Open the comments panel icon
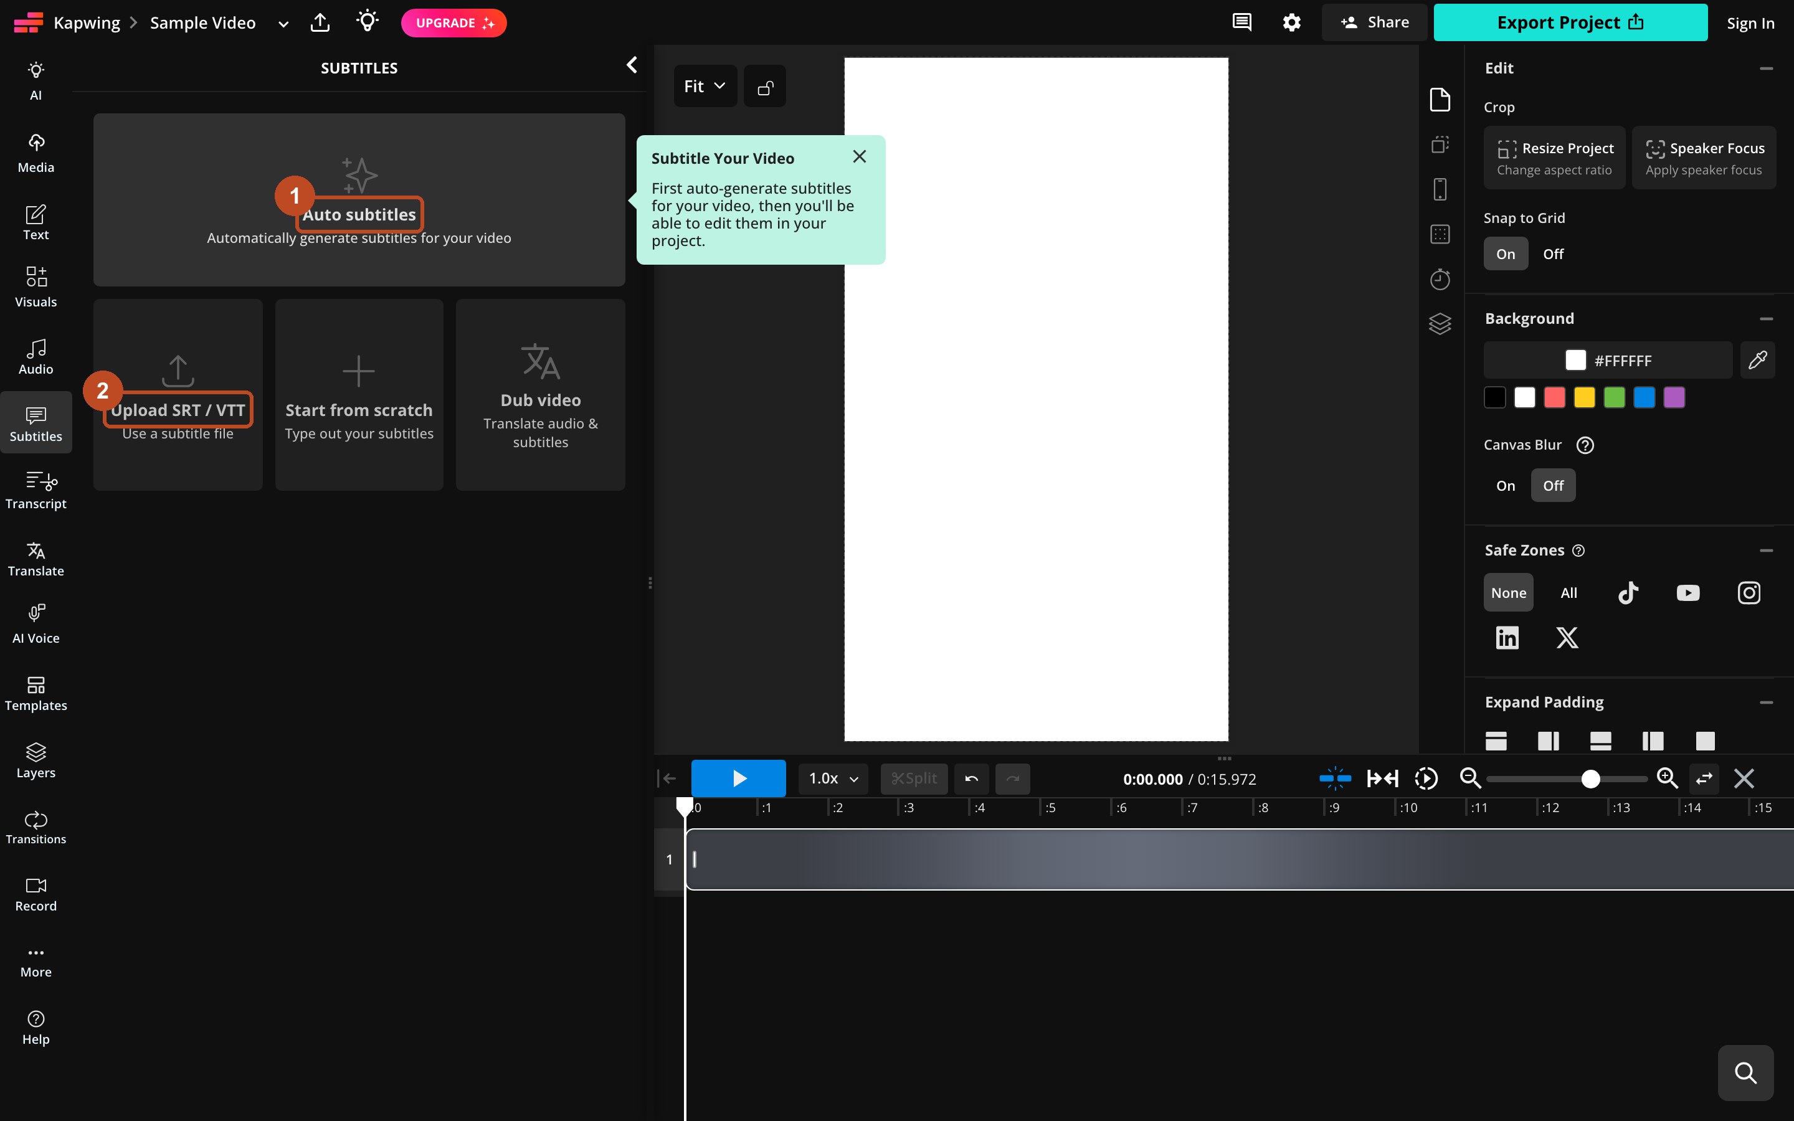Image resolution: width=1794 pixels, height=1121 pixels. click(x=1241, y=22)
